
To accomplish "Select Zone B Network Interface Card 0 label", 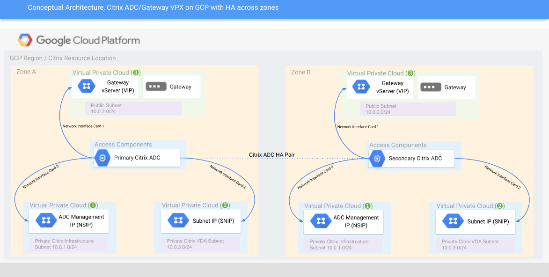I will (315, 177).
